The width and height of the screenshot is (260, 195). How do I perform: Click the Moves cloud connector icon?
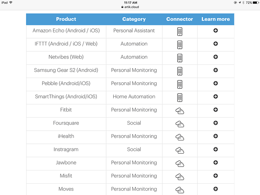click(x=180, y=190)
